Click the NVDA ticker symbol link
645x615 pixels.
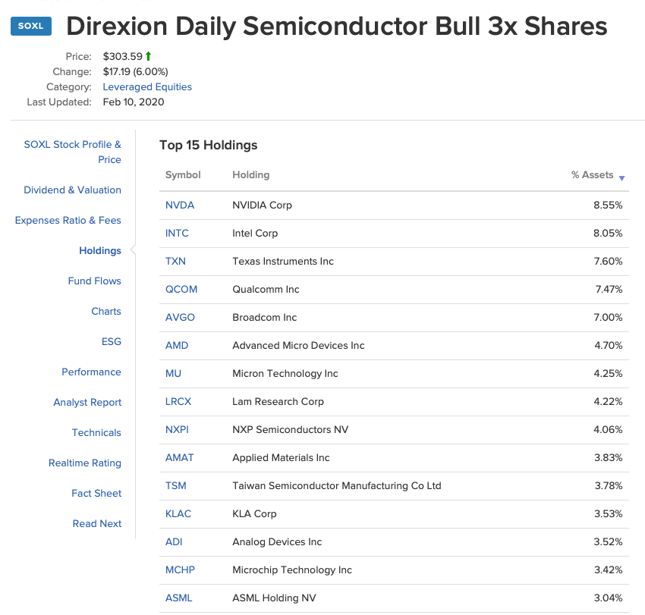point(180,206)
